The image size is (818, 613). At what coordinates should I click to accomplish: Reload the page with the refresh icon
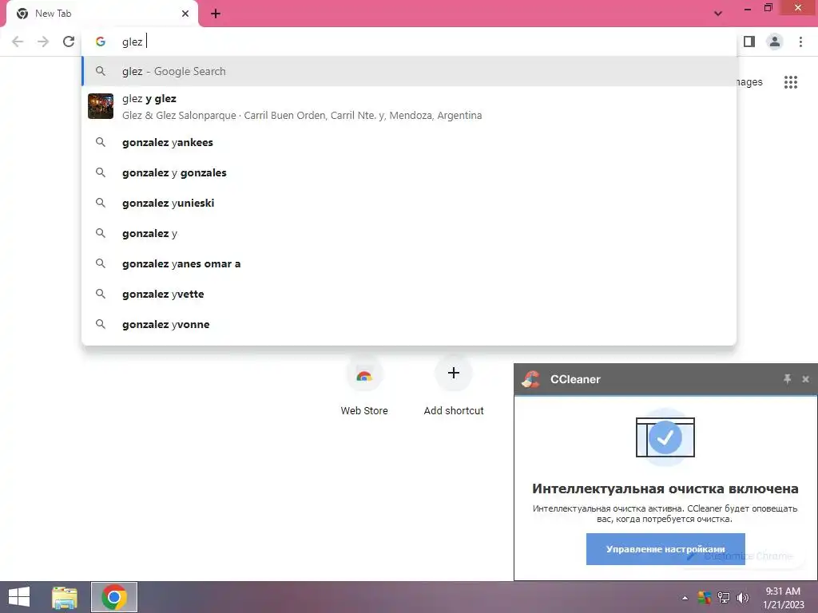(69, 42)
